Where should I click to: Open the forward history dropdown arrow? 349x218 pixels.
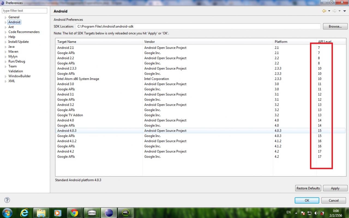click(x=340, y=11)
